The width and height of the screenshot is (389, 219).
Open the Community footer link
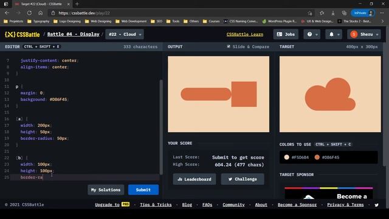(233, 204)
